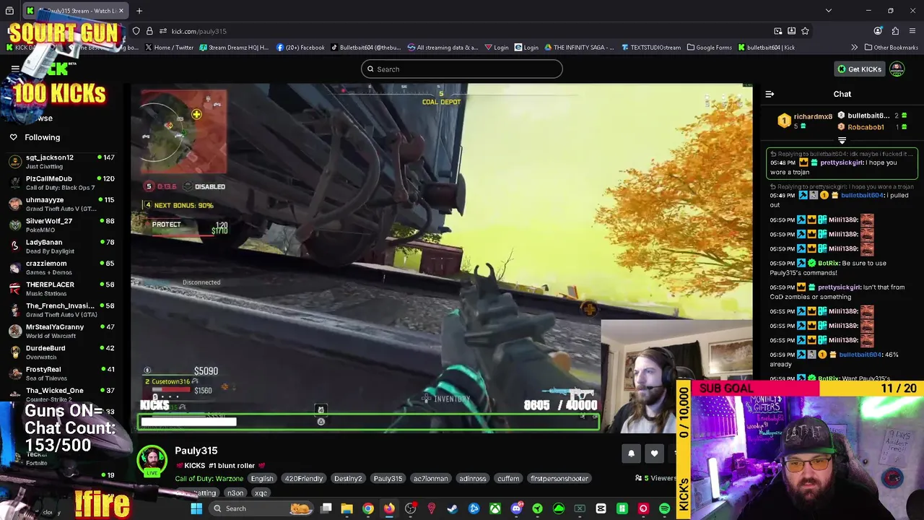
Task: Open sgt_jackson12 channel in Following list
Action: coord(61,162)
